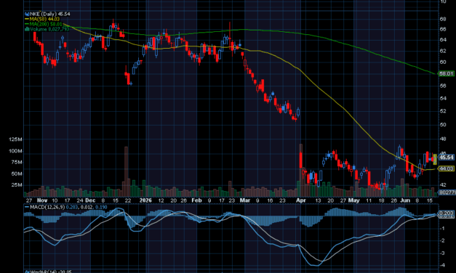Click the 66 price axis label
This screenshot has height=273, width=456.
(x=443, y=29)
